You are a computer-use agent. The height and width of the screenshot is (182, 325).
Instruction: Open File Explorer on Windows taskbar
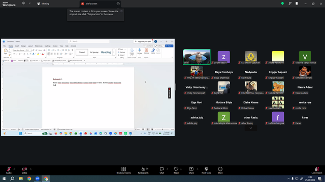21,178
